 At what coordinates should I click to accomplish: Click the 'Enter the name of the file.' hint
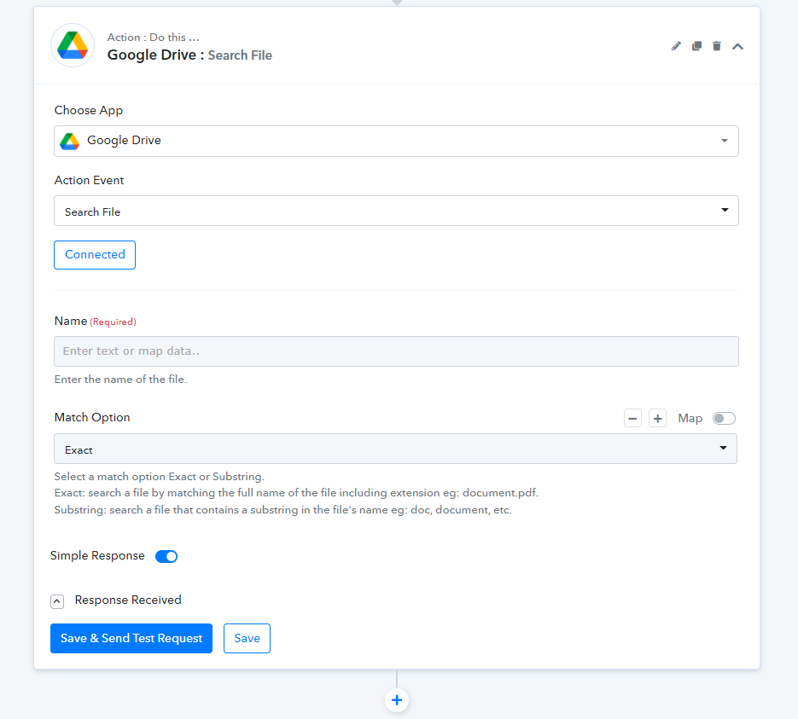pyautogui.click(x=120, y=380)
